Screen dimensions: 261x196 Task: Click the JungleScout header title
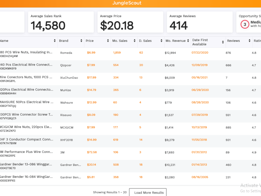127,3
